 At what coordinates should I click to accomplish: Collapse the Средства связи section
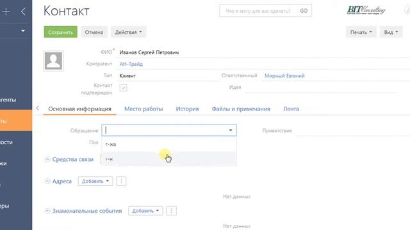(47, 159)
